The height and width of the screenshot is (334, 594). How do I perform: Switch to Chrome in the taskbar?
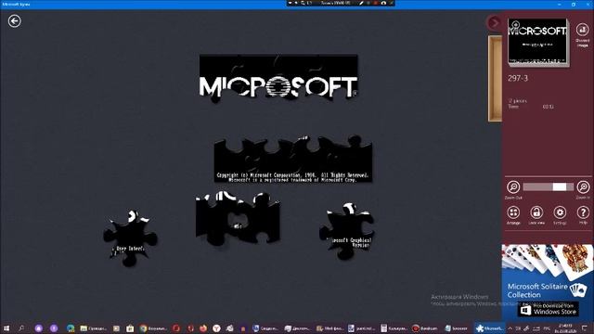(x=153, y=328)
